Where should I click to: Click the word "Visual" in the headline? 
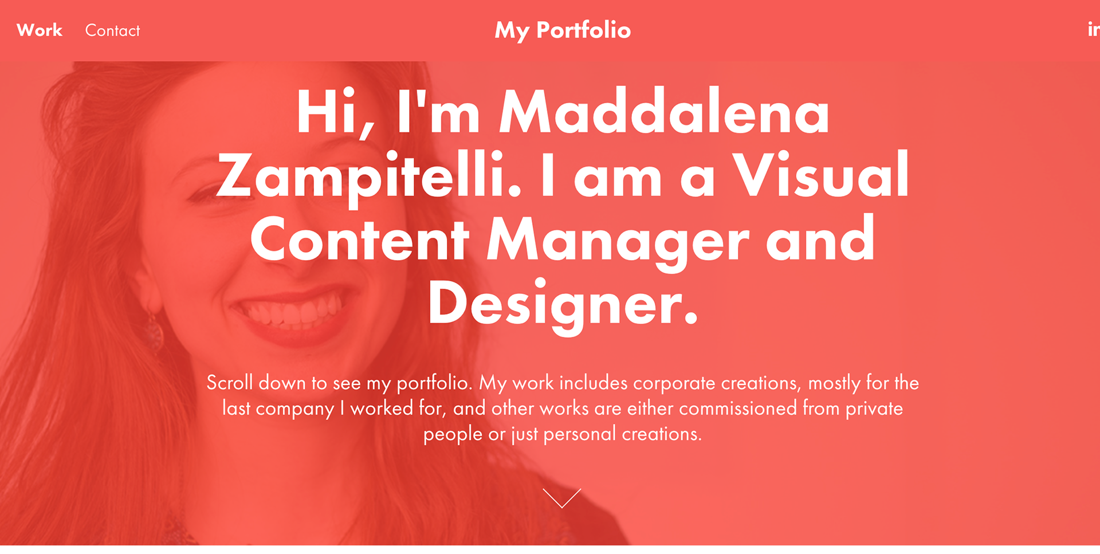820,174
